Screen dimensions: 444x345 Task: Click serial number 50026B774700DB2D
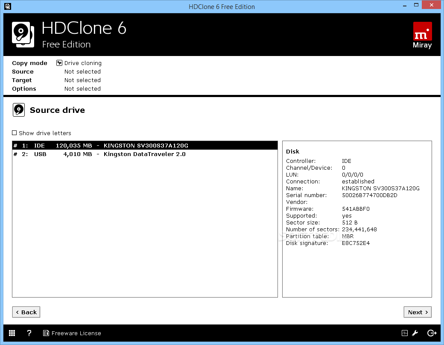[x=370, y=195]
